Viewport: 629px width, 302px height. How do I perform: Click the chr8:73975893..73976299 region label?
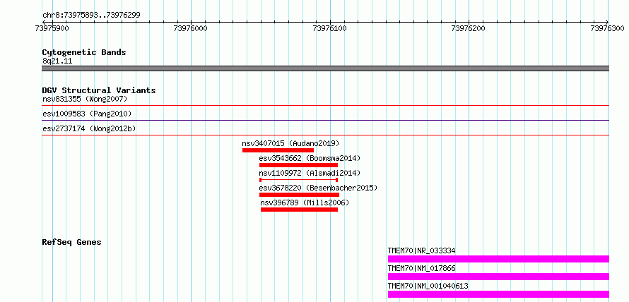pyautogui.click(x=91, y=16)
